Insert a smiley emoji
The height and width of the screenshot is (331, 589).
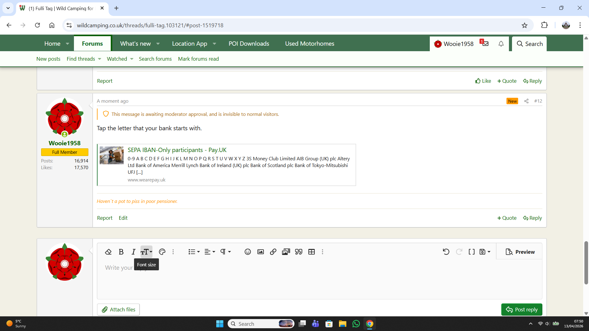248,252
